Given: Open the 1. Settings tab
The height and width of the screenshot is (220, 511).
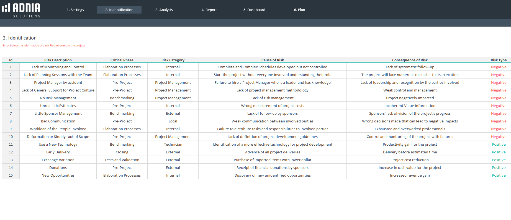Looking at the screenshot, I should click(x=75, y=10).
